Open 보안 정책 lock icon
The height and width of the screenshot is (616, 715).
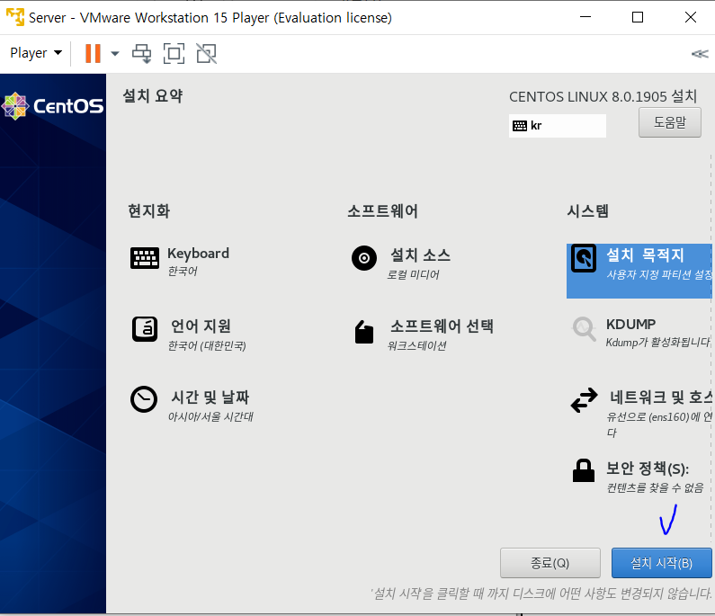pos(584,470)
